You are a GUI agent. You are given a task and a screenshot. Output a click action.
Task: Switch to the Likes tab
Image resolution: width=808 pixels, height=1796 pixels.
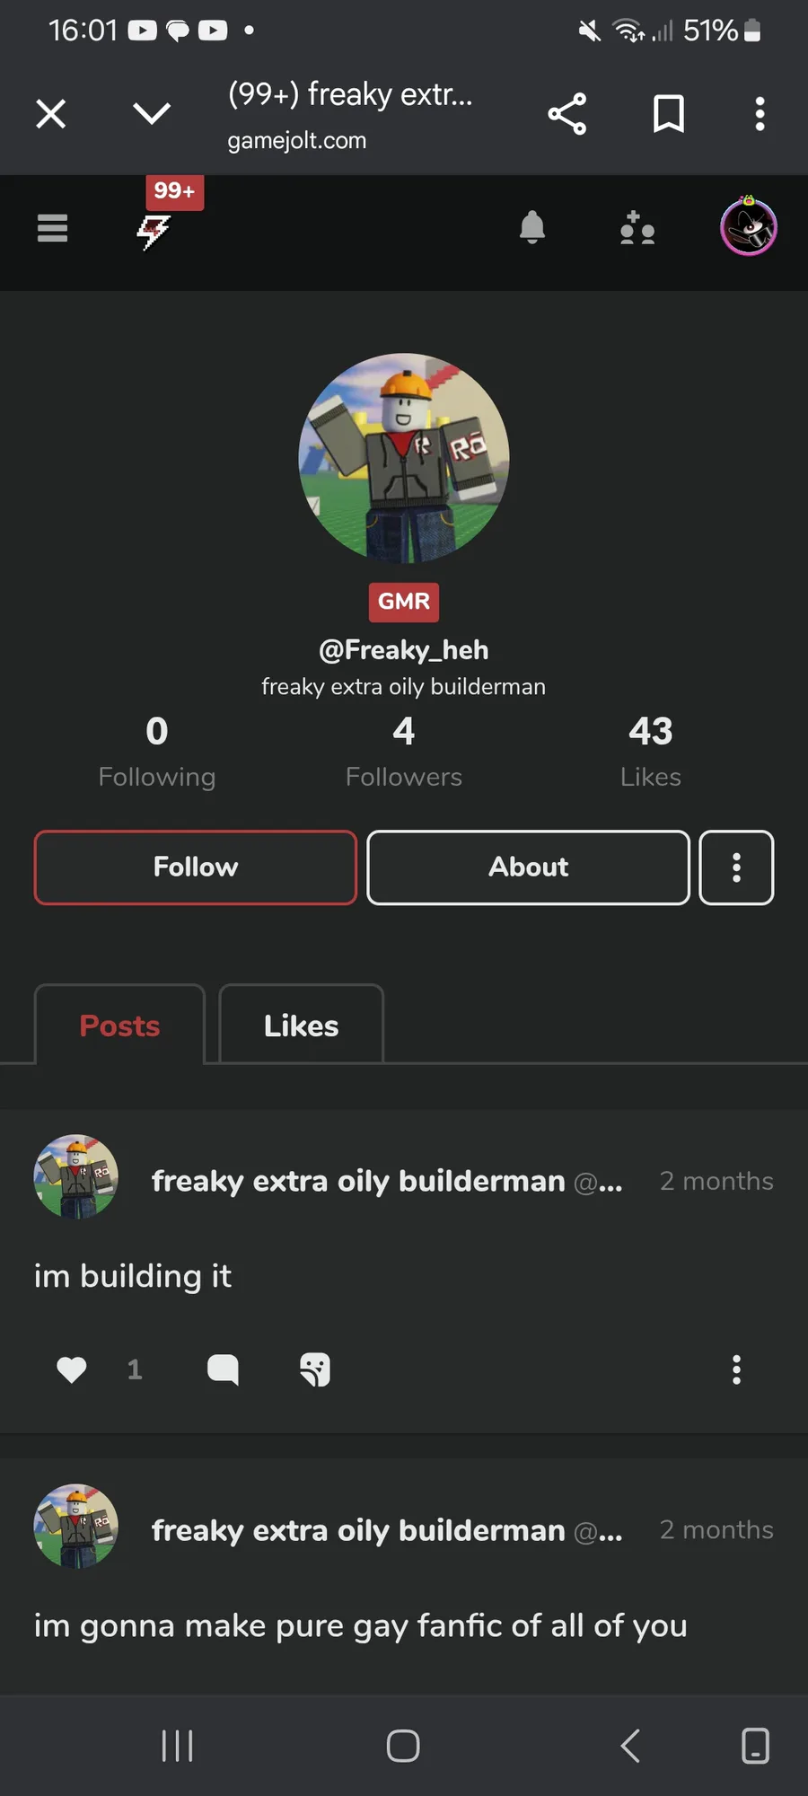coord(302,1026)
